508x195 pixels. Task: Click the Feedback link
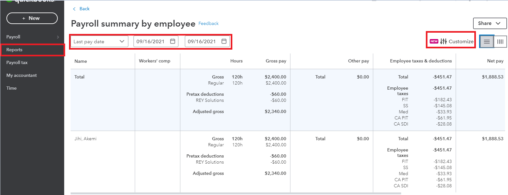208,23
